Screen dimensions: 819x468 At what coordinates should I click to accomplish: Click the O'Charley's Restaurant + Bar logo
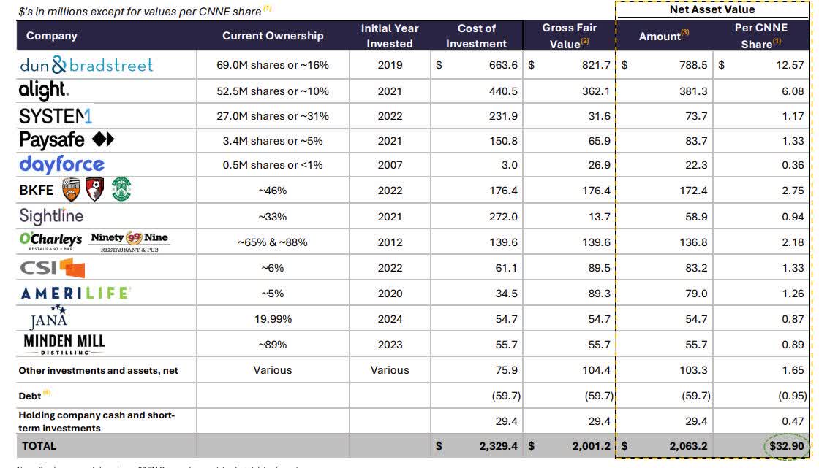(50, 241)
